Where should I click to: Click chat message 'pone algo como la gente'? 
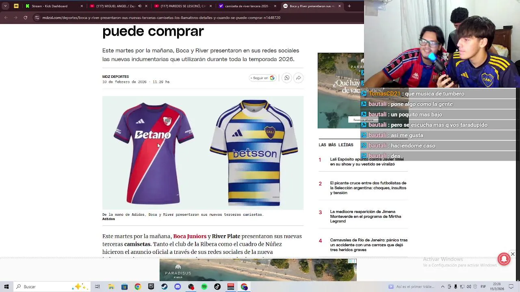422,104
